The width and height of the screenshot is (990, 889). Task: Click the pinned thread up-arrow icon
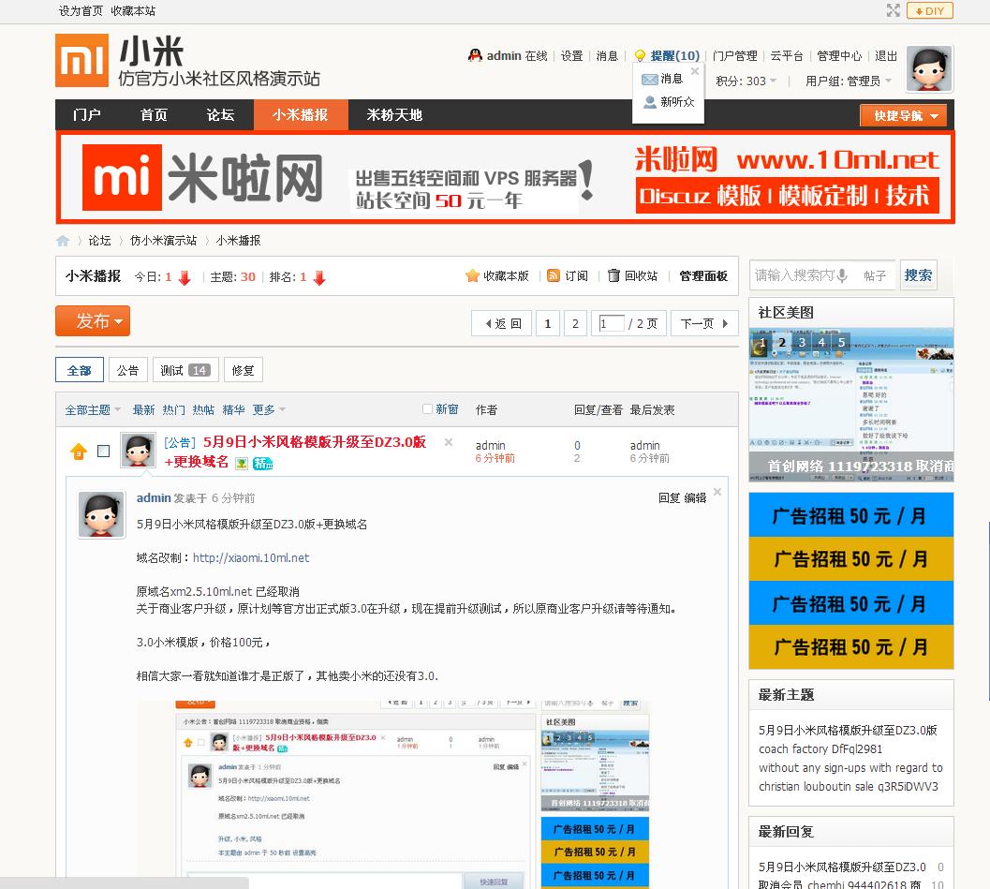point(79,452)
